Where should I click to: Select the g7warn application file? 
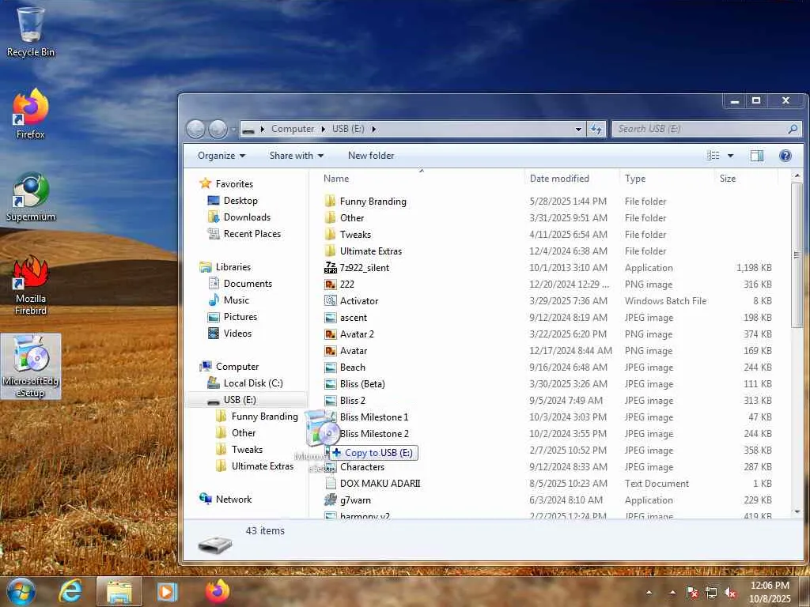click(x=355, y=500)
